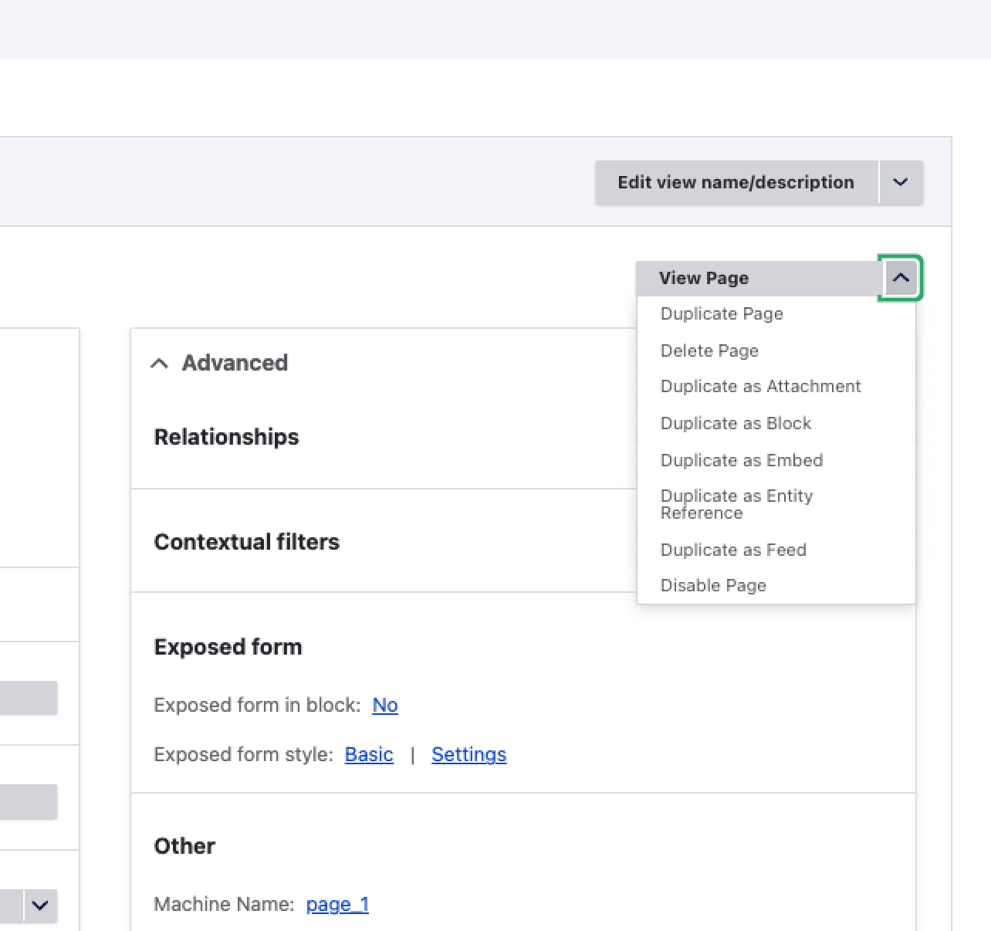Click the Edit view name/description button

736,183
